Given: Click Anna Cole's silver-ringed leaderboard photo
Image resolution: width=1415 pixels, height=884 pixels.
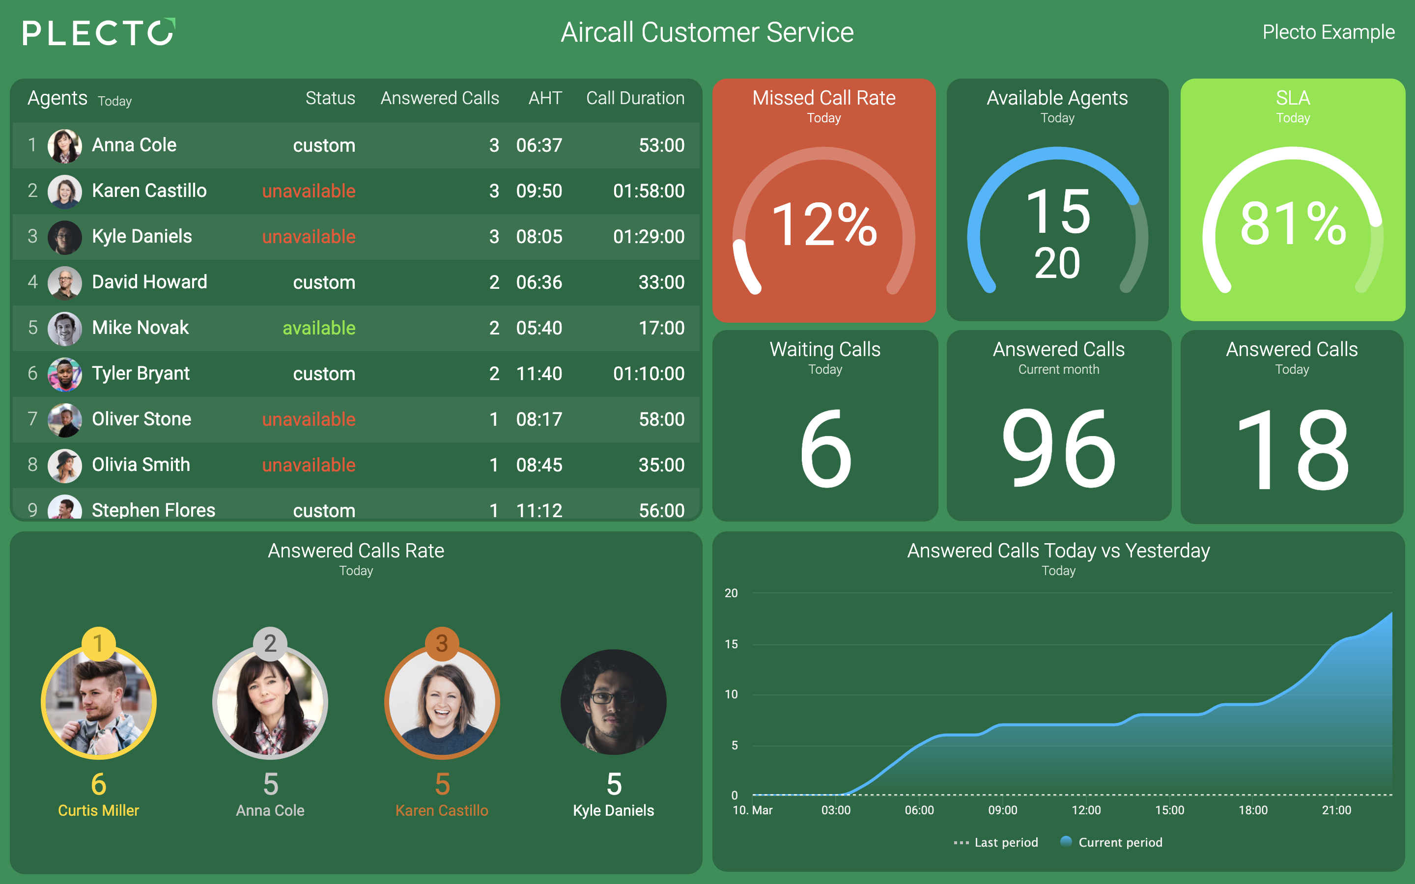Looking at the screenshot, I should [x=270, y=702].
